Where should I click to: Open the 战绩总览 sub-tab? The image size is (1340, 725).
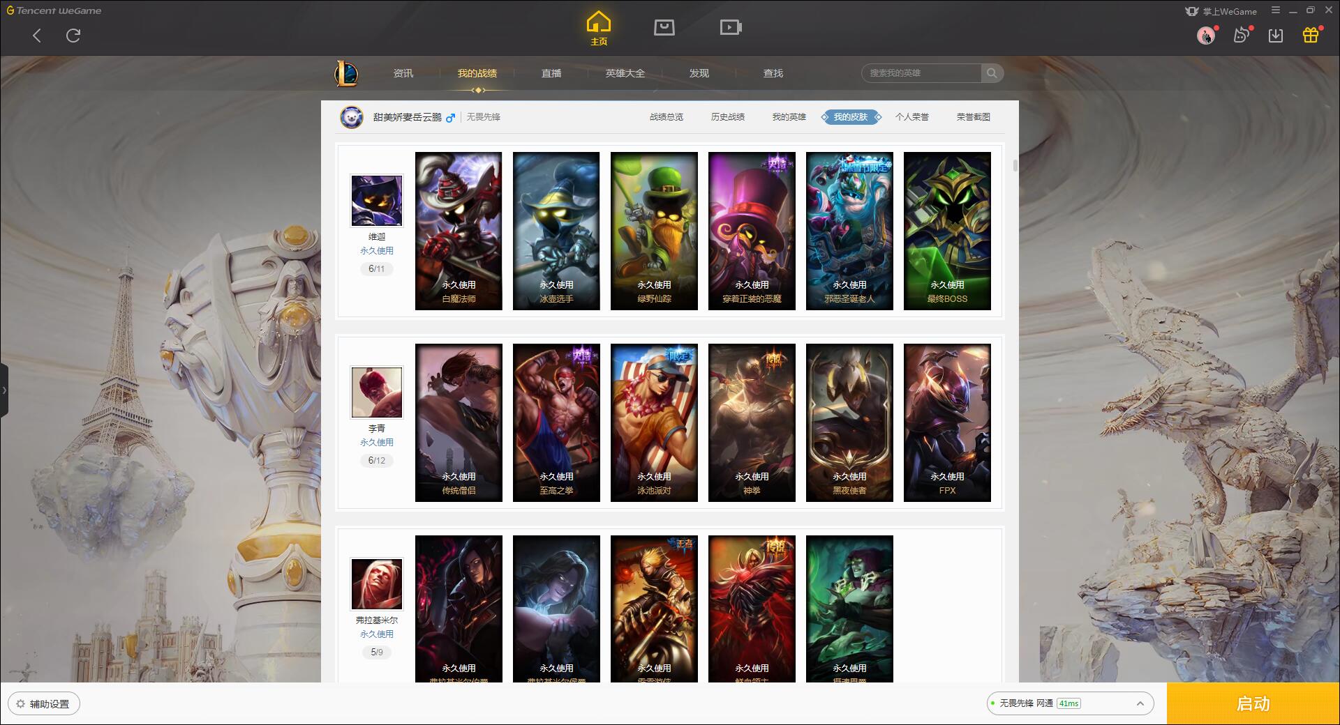[x=667, y=117]
